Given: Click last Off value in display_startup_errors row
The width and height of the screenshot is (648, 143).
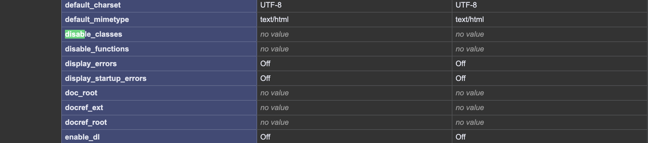Looking at the screenshot, I should [460, 78].
